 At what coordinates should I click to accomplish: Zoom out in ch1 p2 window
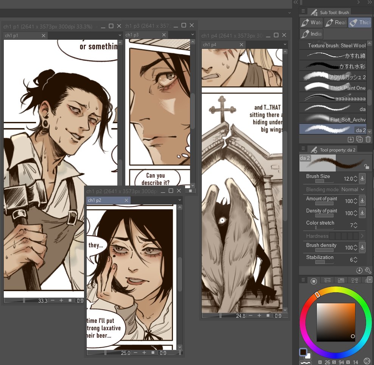coord(136,353)
